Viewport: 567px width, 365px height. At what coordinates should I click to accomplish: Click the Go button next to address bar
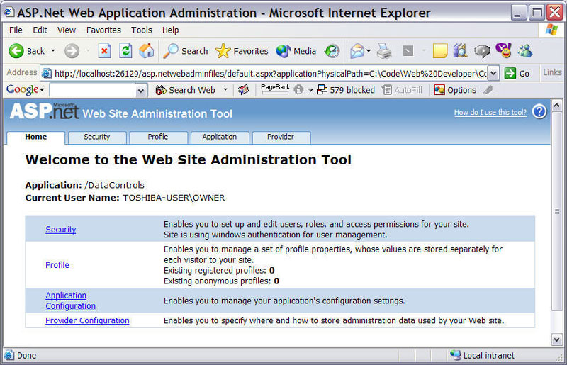(x=517, y=74)
